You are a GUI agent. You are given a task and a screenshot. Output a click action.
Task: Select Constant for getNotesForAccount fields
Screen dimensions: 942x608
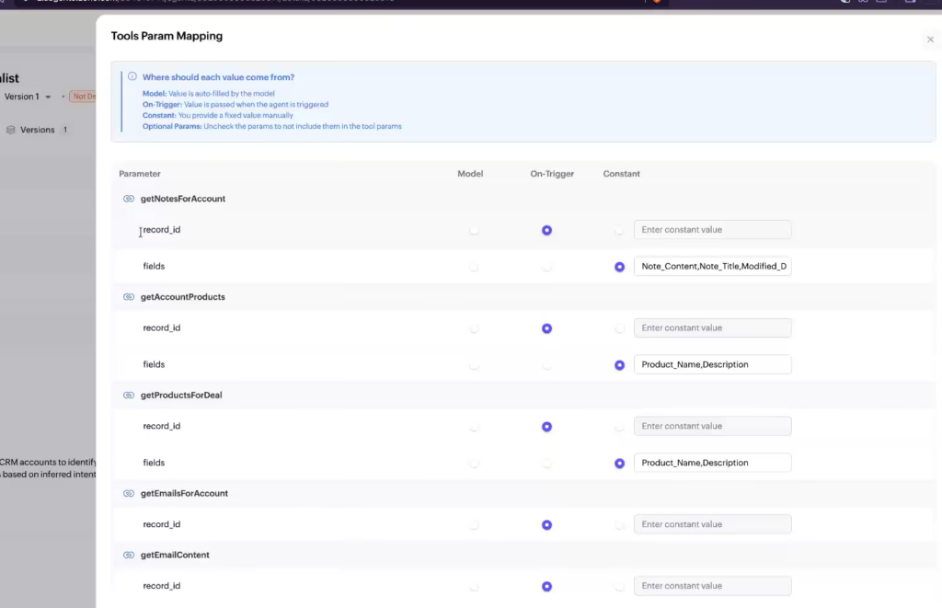619,267
